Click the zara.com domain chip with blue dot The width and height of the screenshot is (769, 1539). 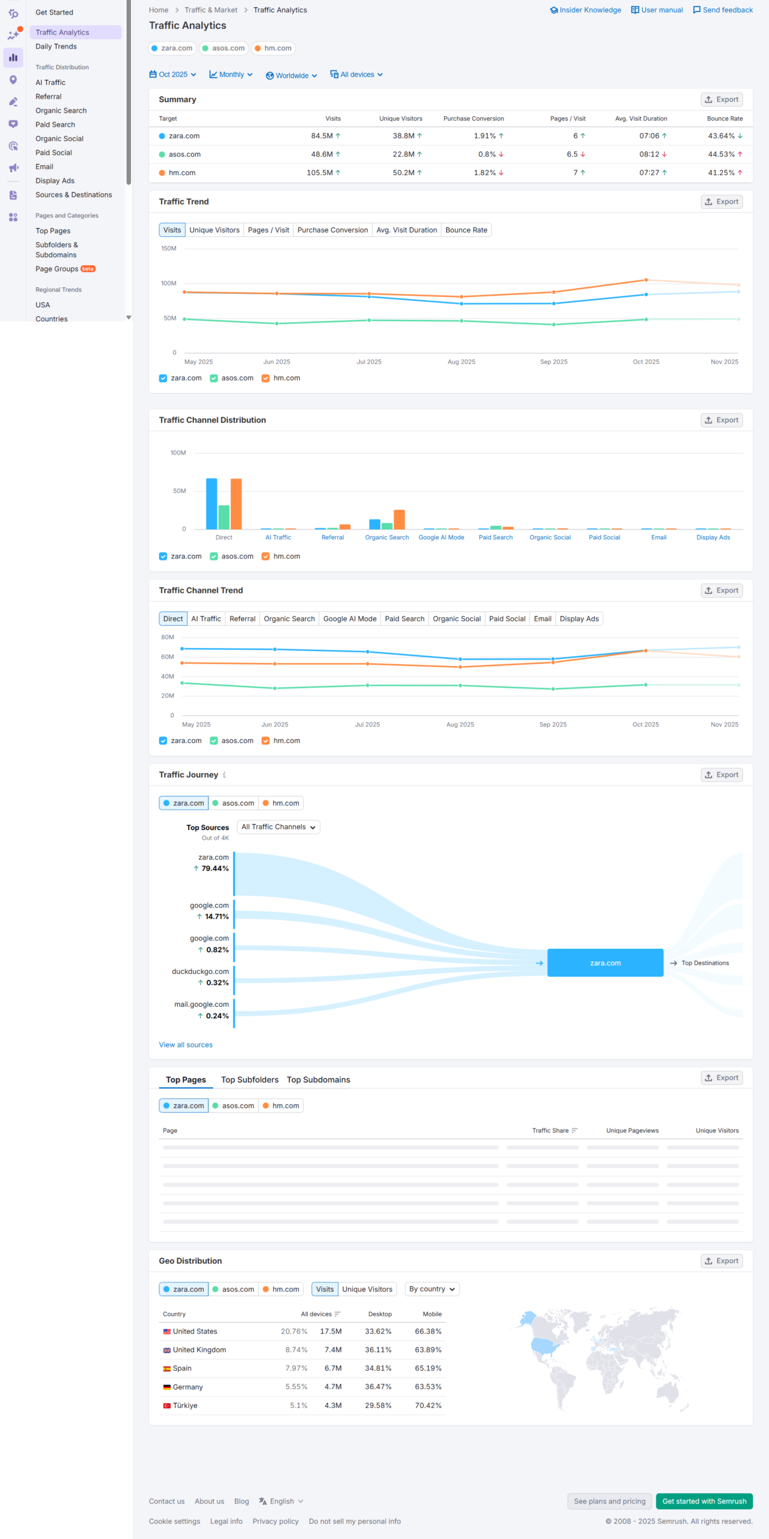tap(172, 48)
